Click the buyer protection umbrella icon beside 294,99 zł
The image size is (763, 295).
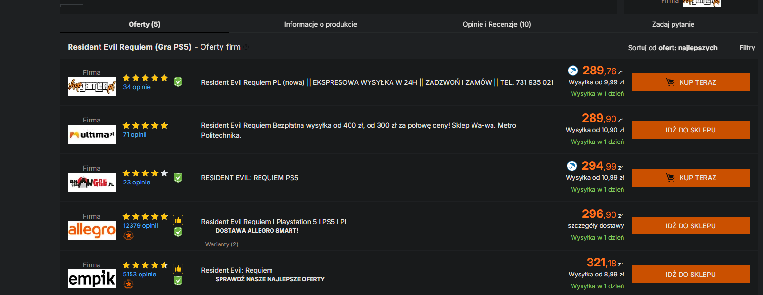(x=572, y=166)
